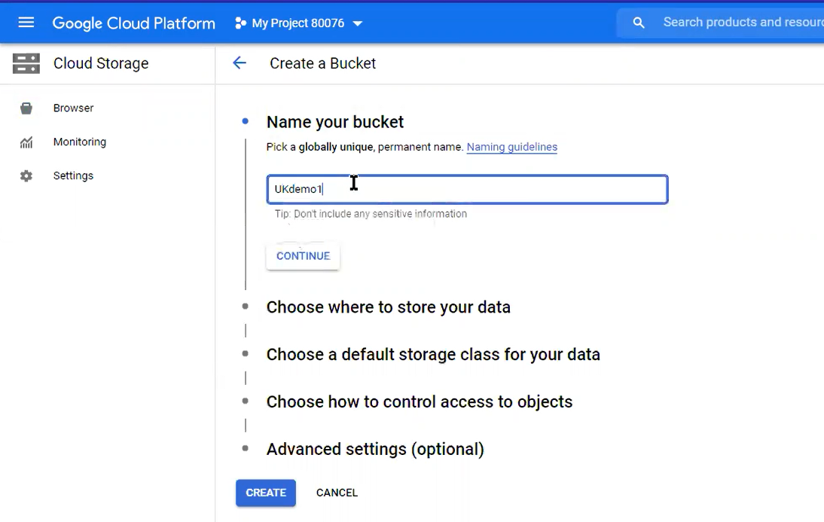The image size is (824, 522).
Task: Click the CANCEL button
Action: pyautogui.click(x=337, y=493)
